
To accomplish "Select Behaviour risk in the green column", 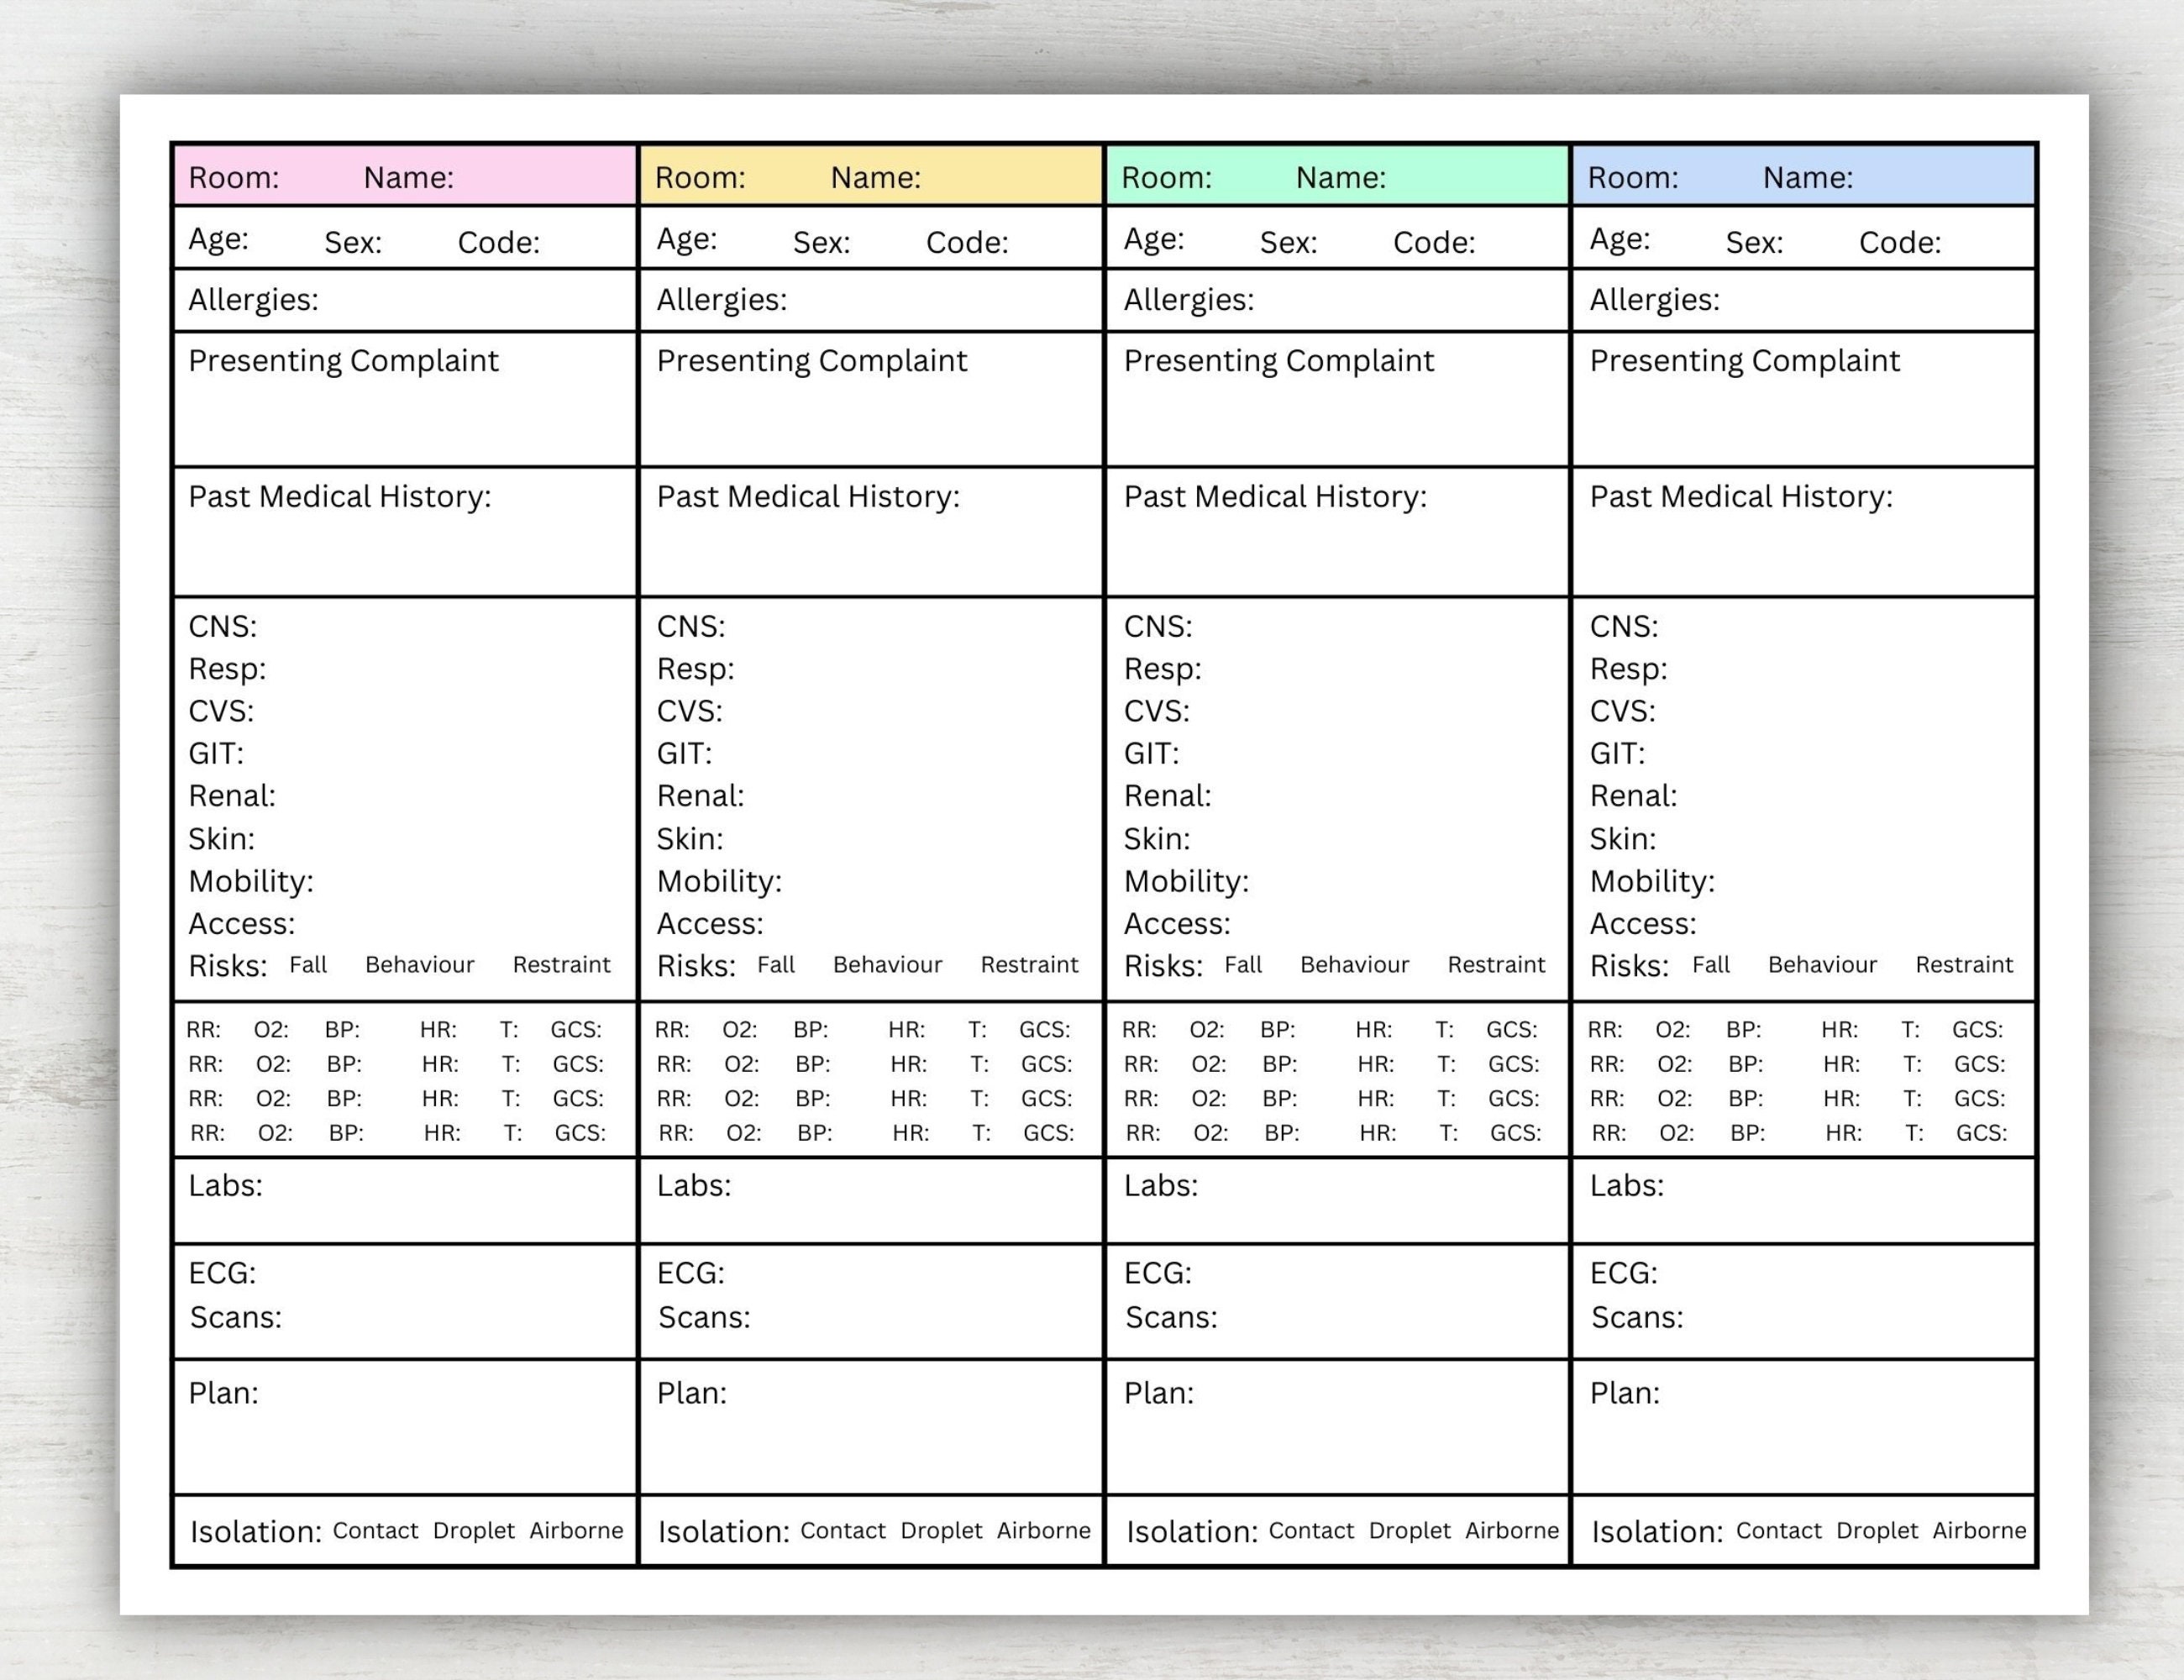I will (x=1355, y=965).
